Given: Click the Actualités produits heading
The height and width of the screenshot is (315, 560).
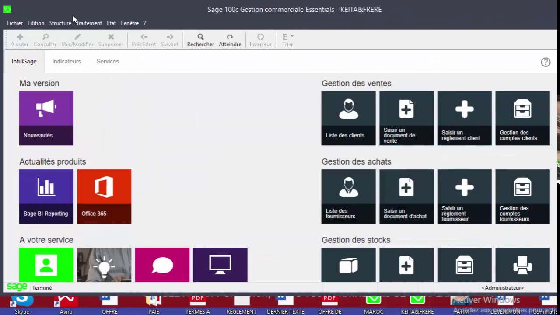Looking at the screenshot, I should point(52,161).
